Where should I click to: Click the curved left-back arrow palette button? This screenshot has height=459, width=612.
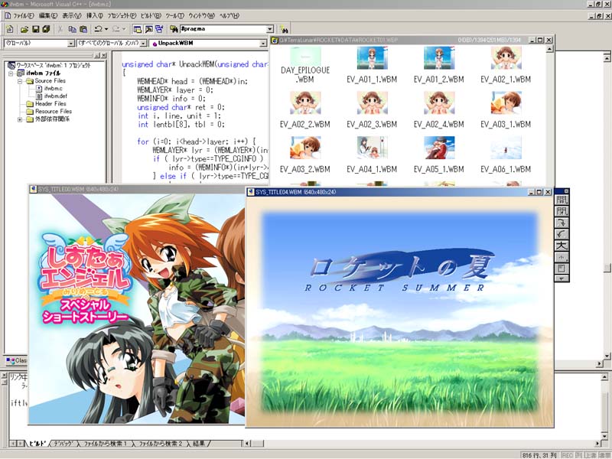562,234
